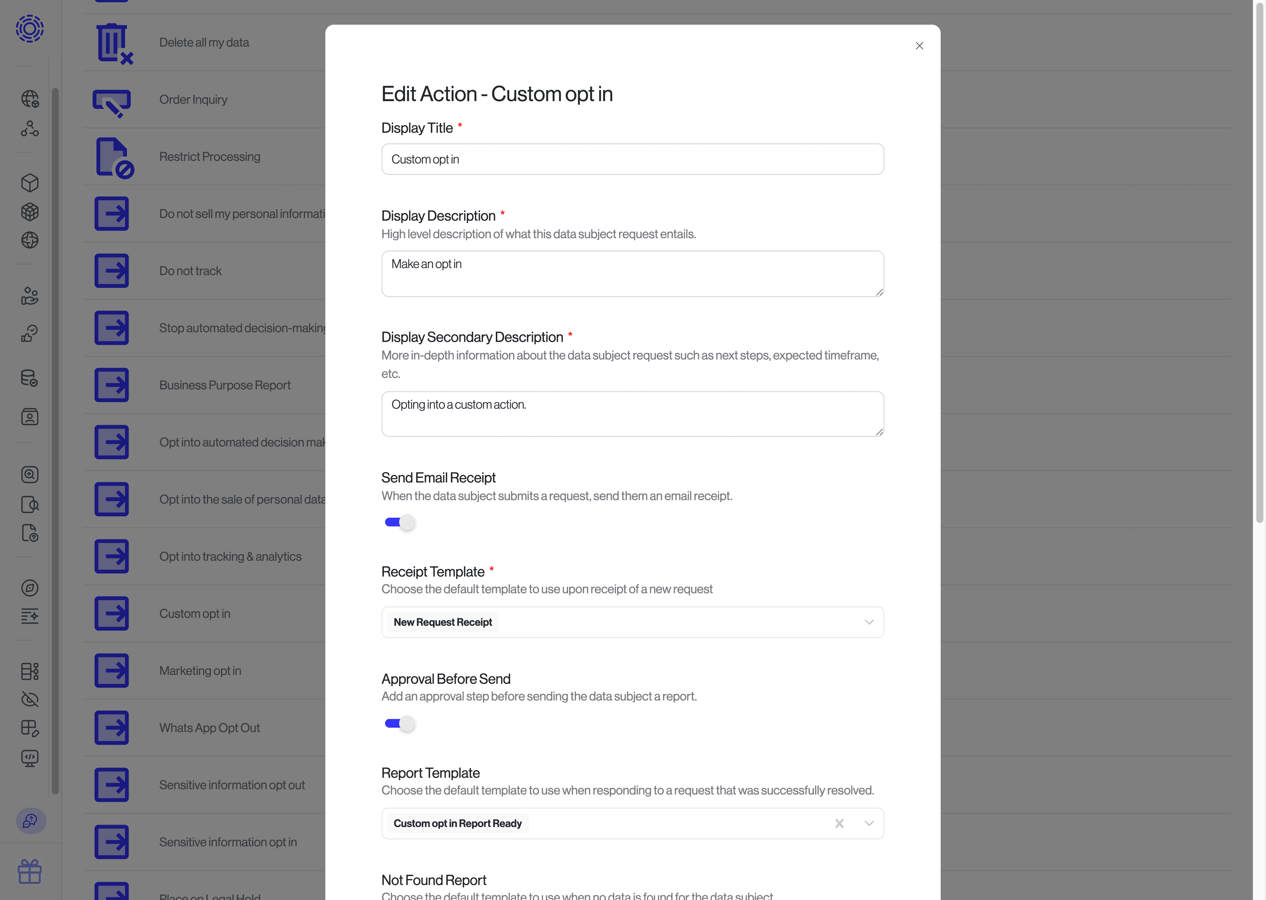Screen dimensions: 1266x900
Task: Select the database verification icon in the sidebar
Action: click(29, 379)
